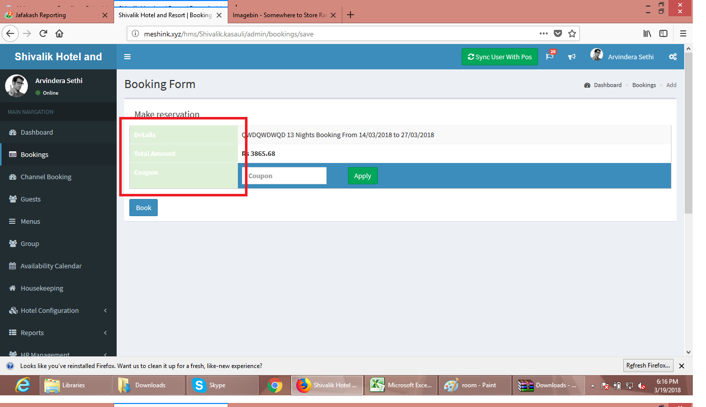The image size is (706, 407).
Task: Open Bookings in sidebar navigation
Action: tap(58, 154)
